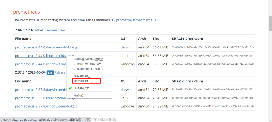Viewport: 272px width, 122px height.
Task: Click the File name header in 2.44.0 table
Action: pyautogui.click(x=23, y=39)
